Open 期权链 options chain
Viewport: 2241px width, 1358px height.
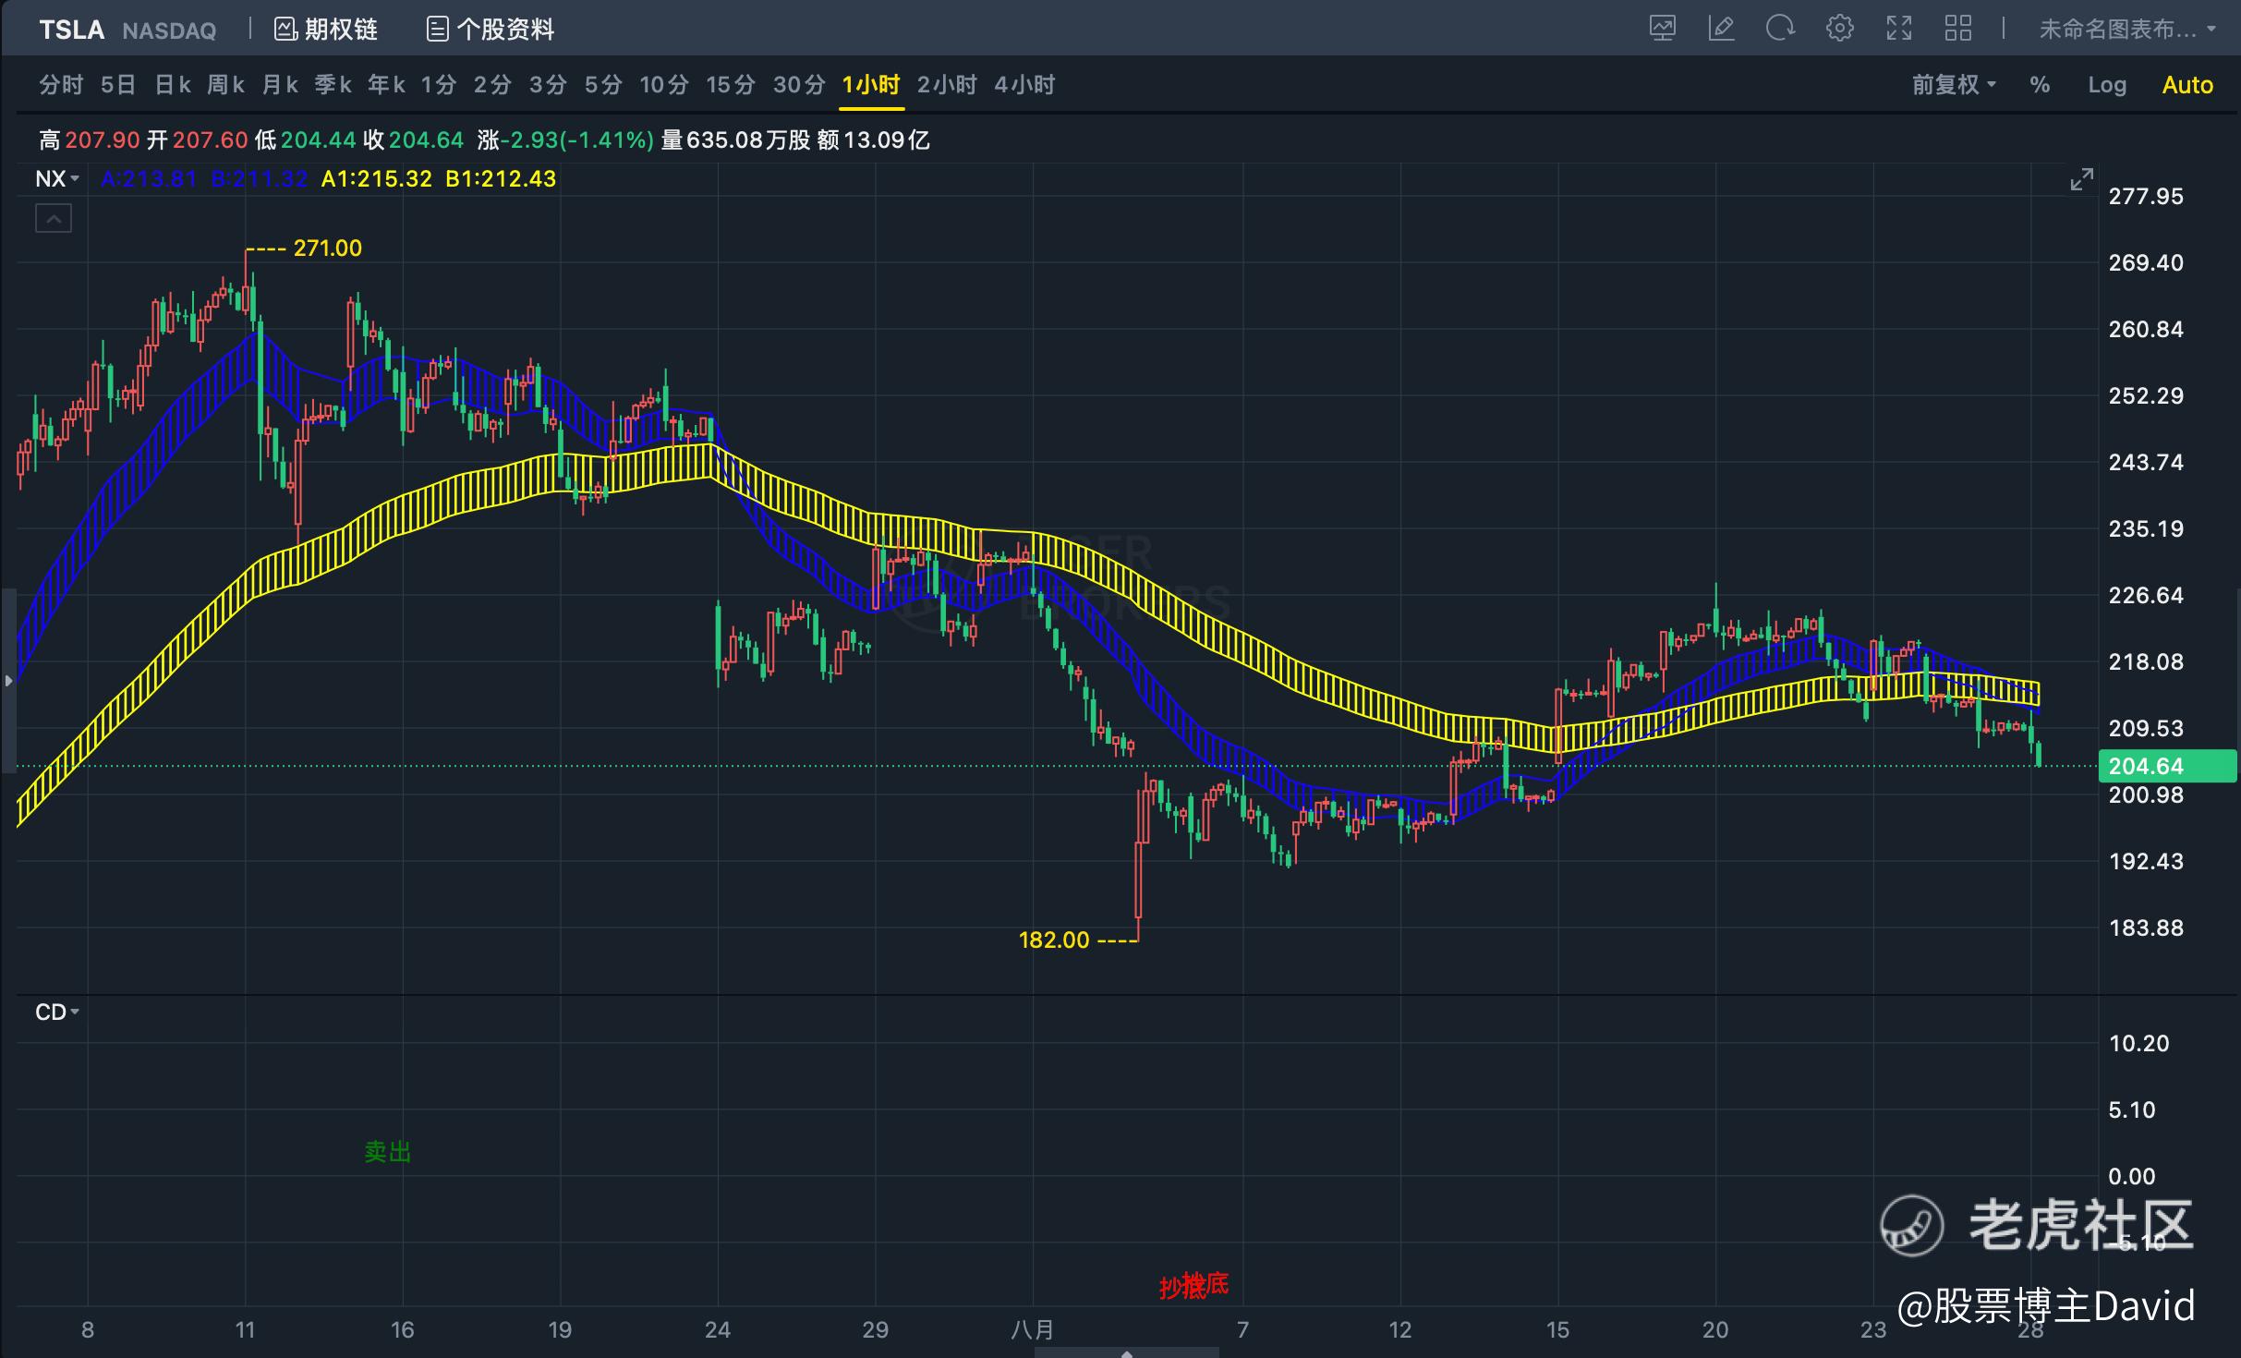point(326,30)
